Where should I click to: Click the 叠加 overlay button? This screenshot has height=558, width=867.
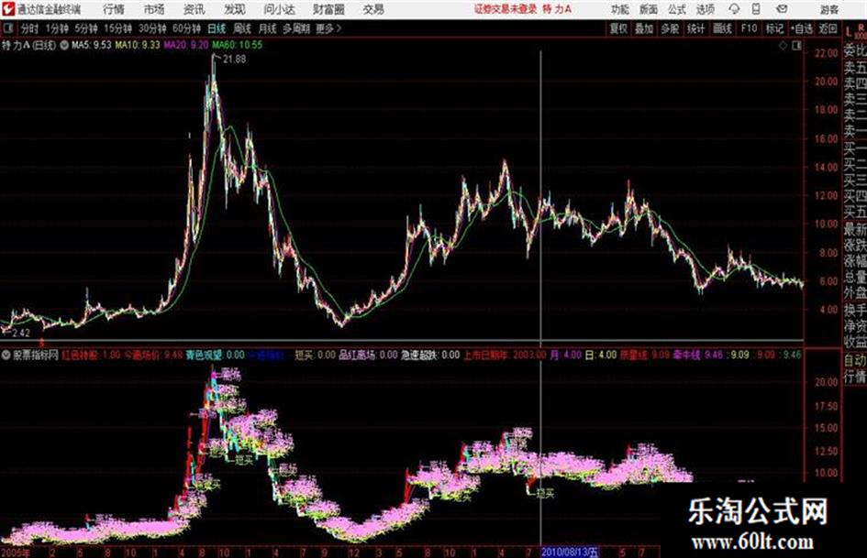644,28
